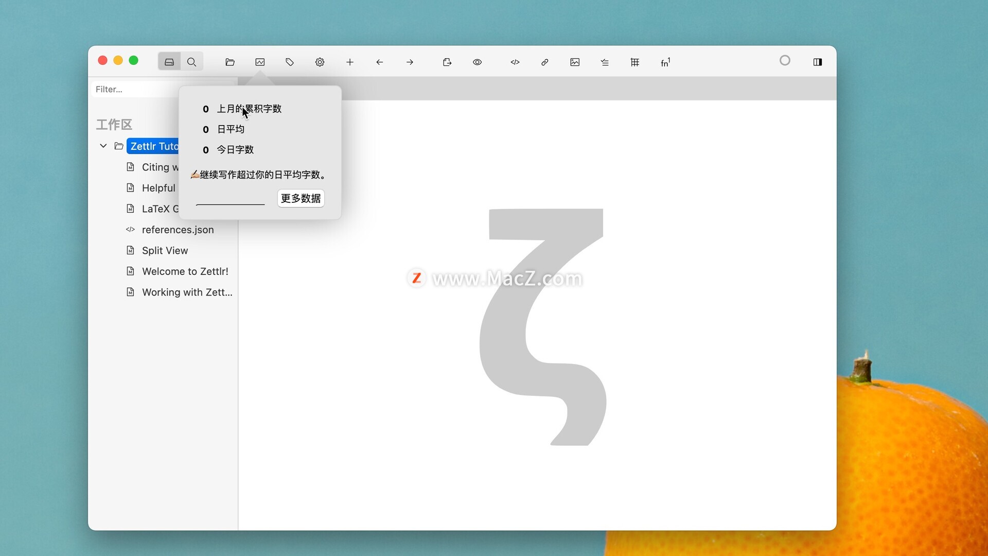
Task: Insert a table with grid icon
Action: (635, 62)
